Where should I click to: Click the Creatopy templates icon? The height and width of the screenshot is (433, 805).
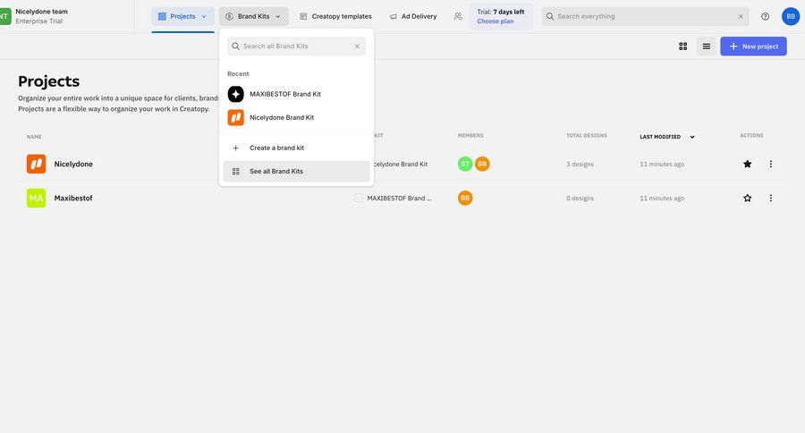(303, 16)
